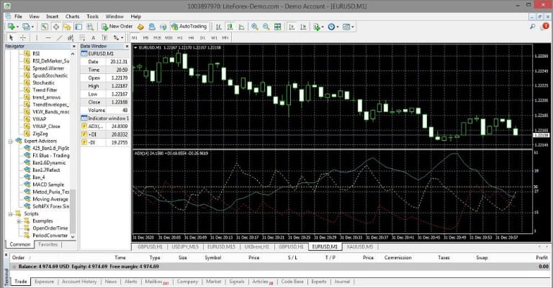Click the zoom in magnifier icon
Screen dimensions: 553x288
254,27
